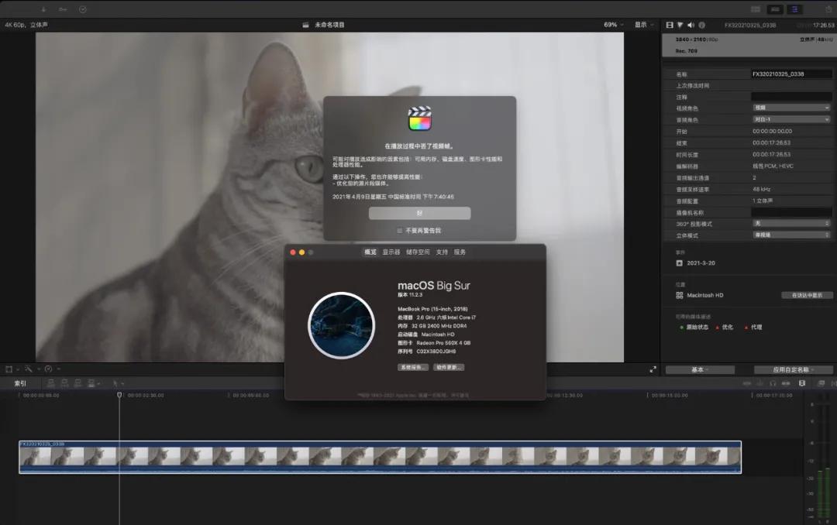The image size is (837, 525).
Task: Click the filmstrip icon in the inspector header
Action: (x=670, y=25)
